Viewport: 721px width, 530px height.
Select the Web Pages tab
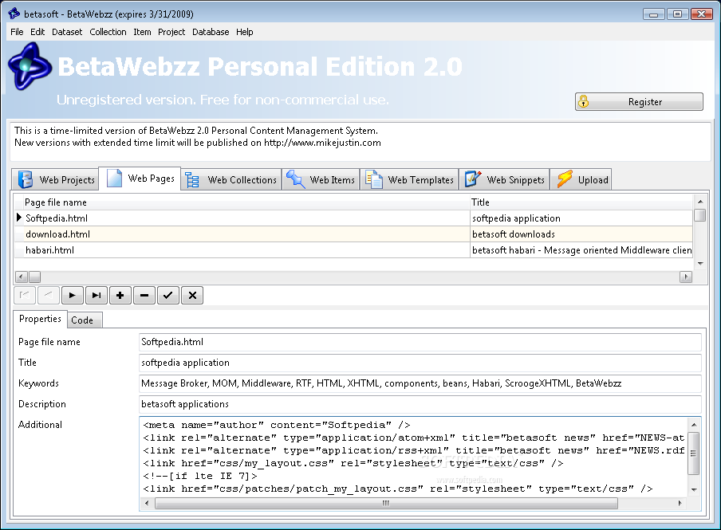140,179
